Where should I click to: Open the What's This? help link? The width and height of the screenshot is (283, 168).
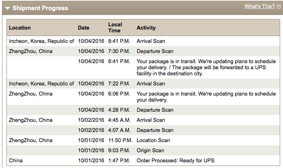point(260,6)
